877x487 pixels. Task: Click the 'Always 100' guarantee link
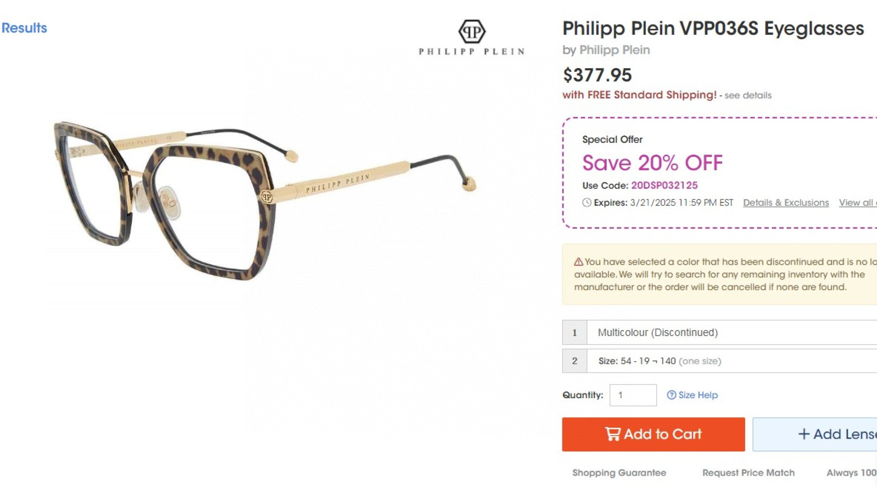tap(851, 473)
